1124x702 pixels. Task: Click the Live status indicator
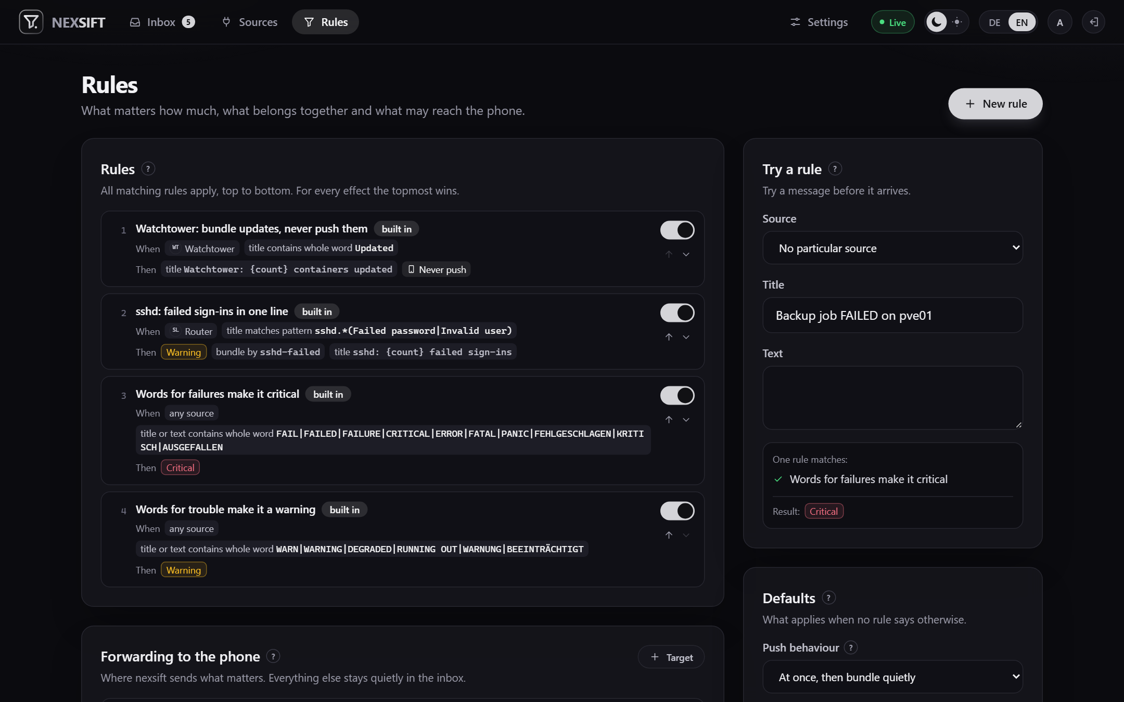pos(892,22)
